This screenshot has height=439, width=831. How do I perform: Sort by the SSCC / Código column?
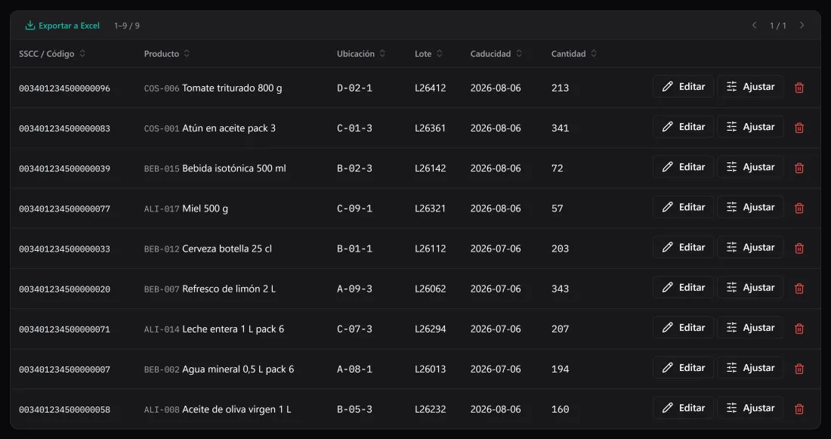52,54
